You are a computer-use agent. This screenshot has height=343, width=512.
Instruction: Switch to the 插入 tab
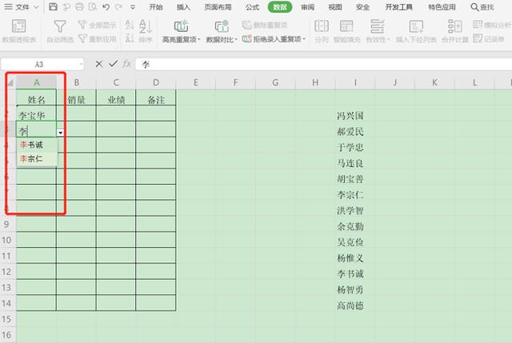click(183, 7)
